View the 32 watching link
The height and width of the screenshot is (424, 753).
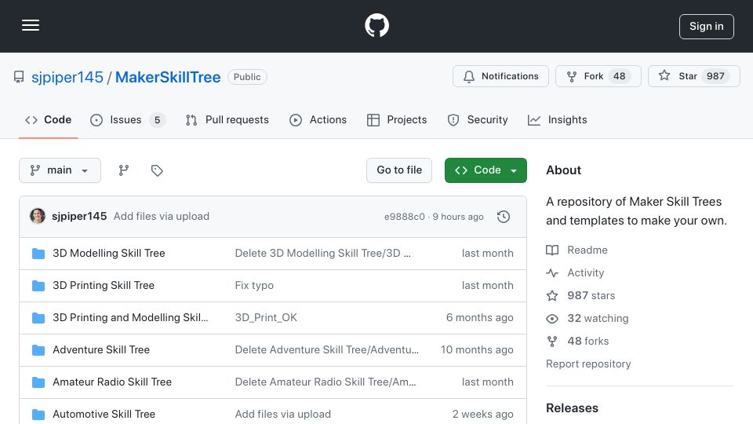click(x=587, y=318)
